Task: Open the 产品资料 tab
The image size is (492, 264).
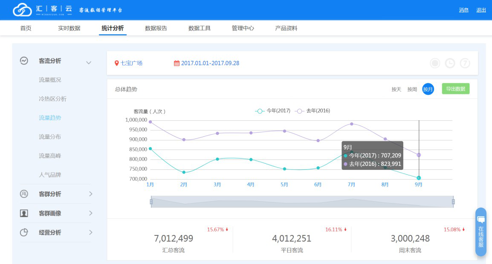Action: tap(286, 28)
